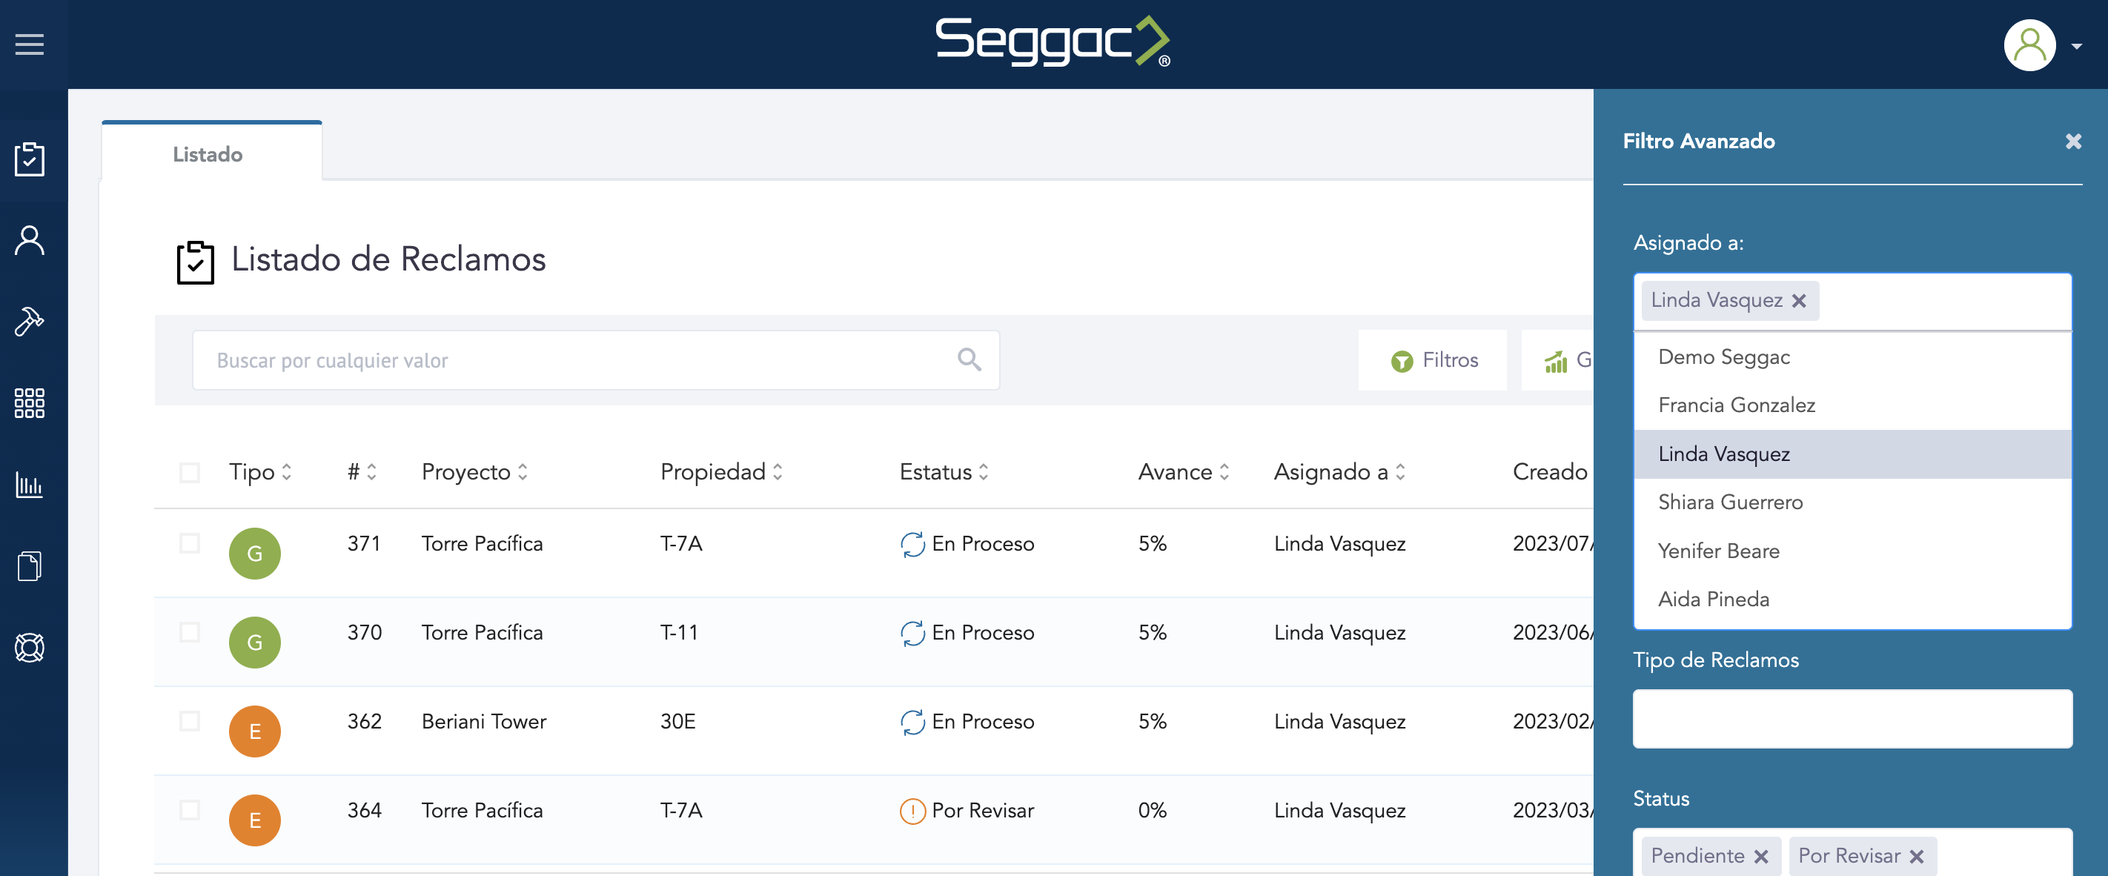Switch to the Listado tab

(211, 153)
